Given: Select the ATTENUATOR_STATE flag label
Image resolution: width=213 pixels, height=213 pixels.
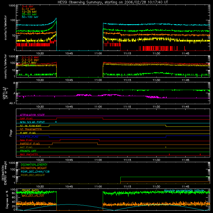Looking at the screenshot, I should [x=32, y=115].
